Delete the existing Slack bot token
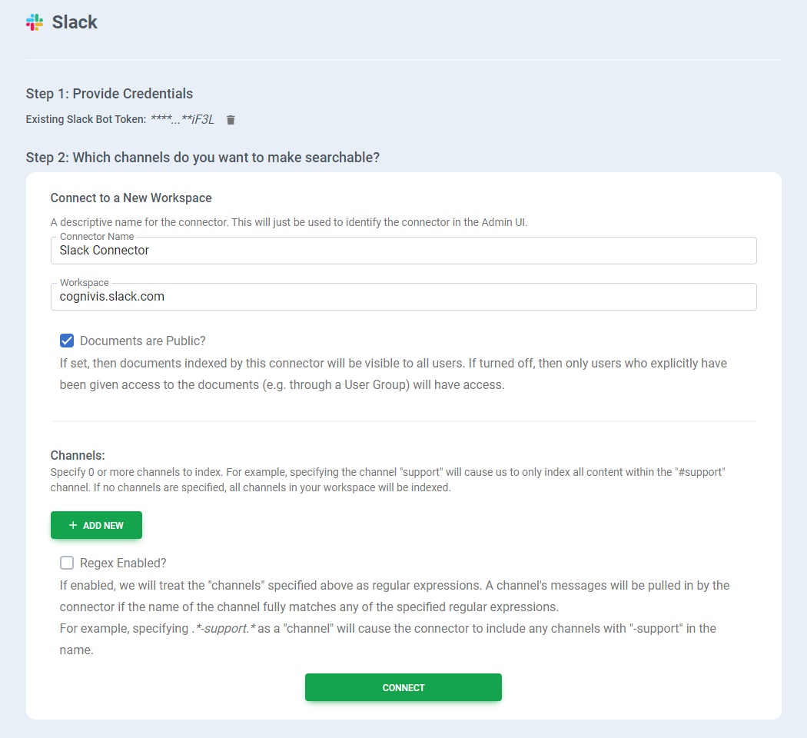The width and height of the screenshot is (807, 738). coord(231,120)
